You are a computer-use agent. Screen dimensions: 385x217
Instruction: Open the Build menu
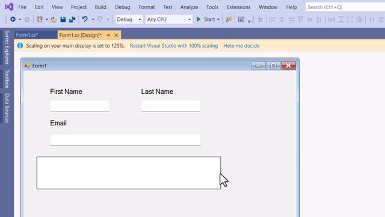pyautogui.click(x=100, y=7)
